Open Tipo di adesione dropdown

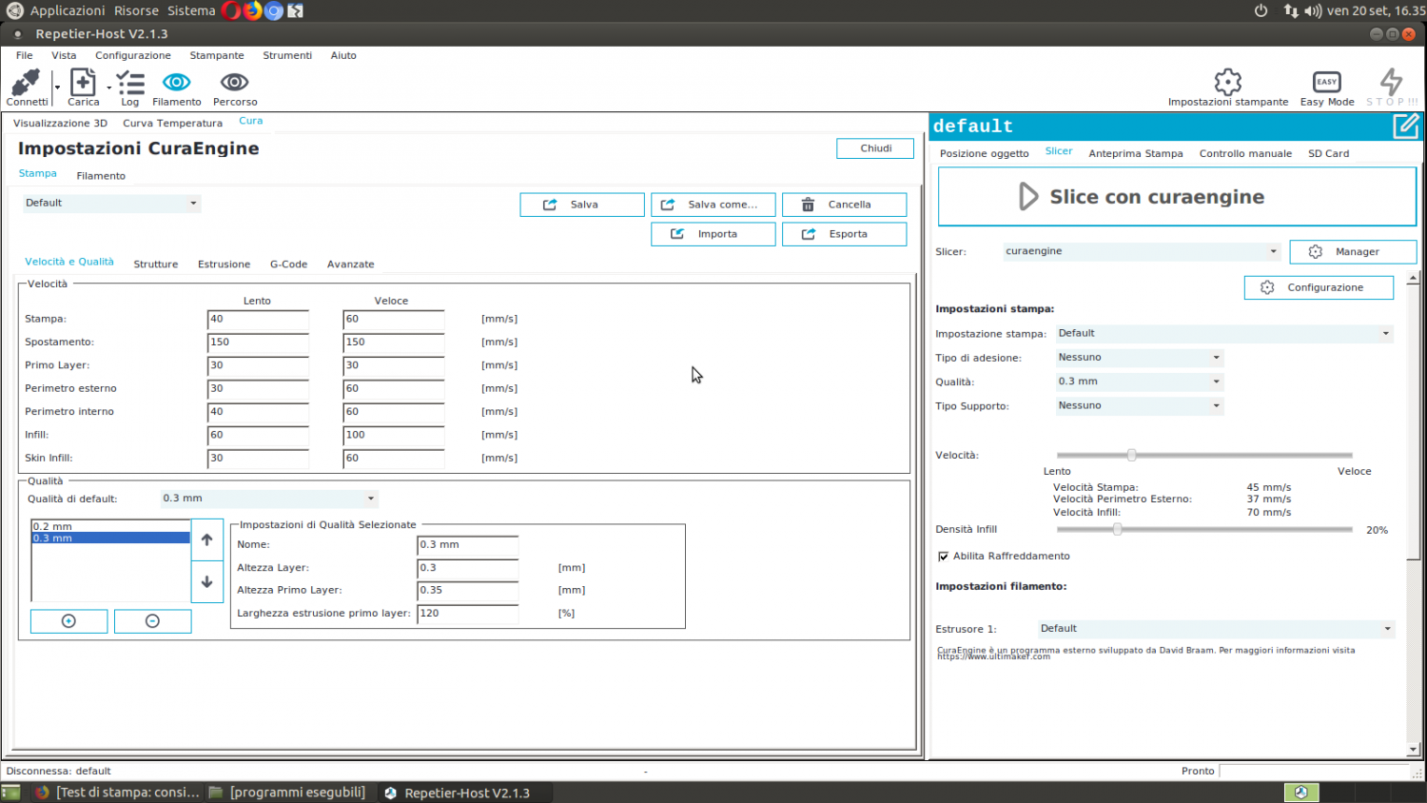coord(1140,358)
